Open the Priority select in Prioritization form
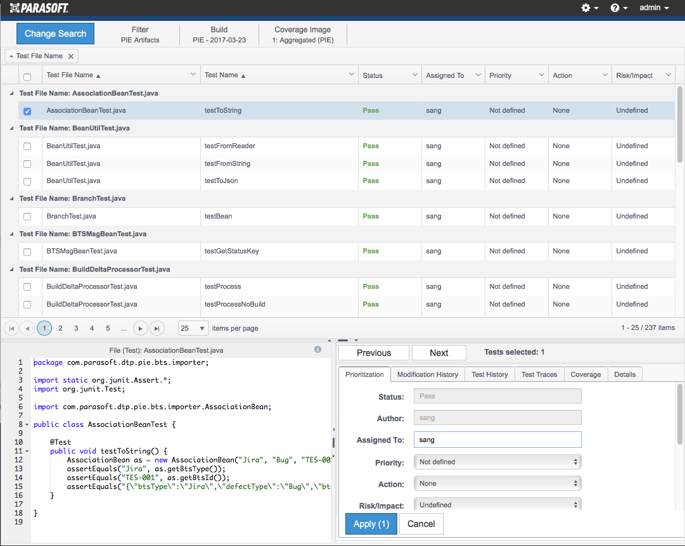The height and width of the screenshot is (546, 685). click(x=497, y=462)
